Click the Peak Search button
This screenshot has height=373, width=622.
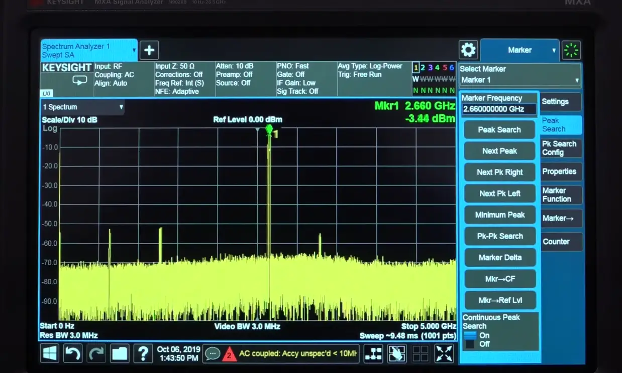[498, 129]
